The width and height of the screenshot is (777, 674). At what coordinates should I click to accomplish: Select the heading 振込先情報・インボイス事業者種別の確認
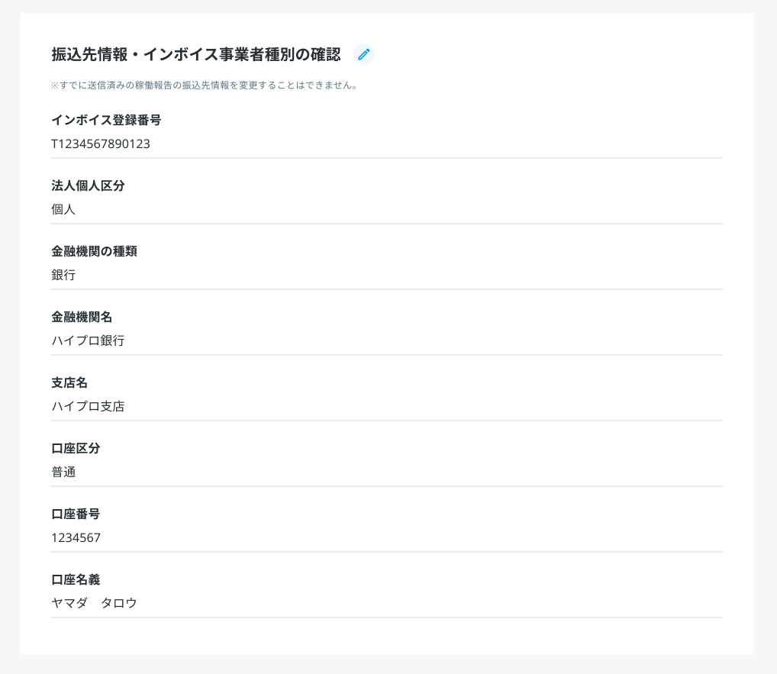coord(195,54)
